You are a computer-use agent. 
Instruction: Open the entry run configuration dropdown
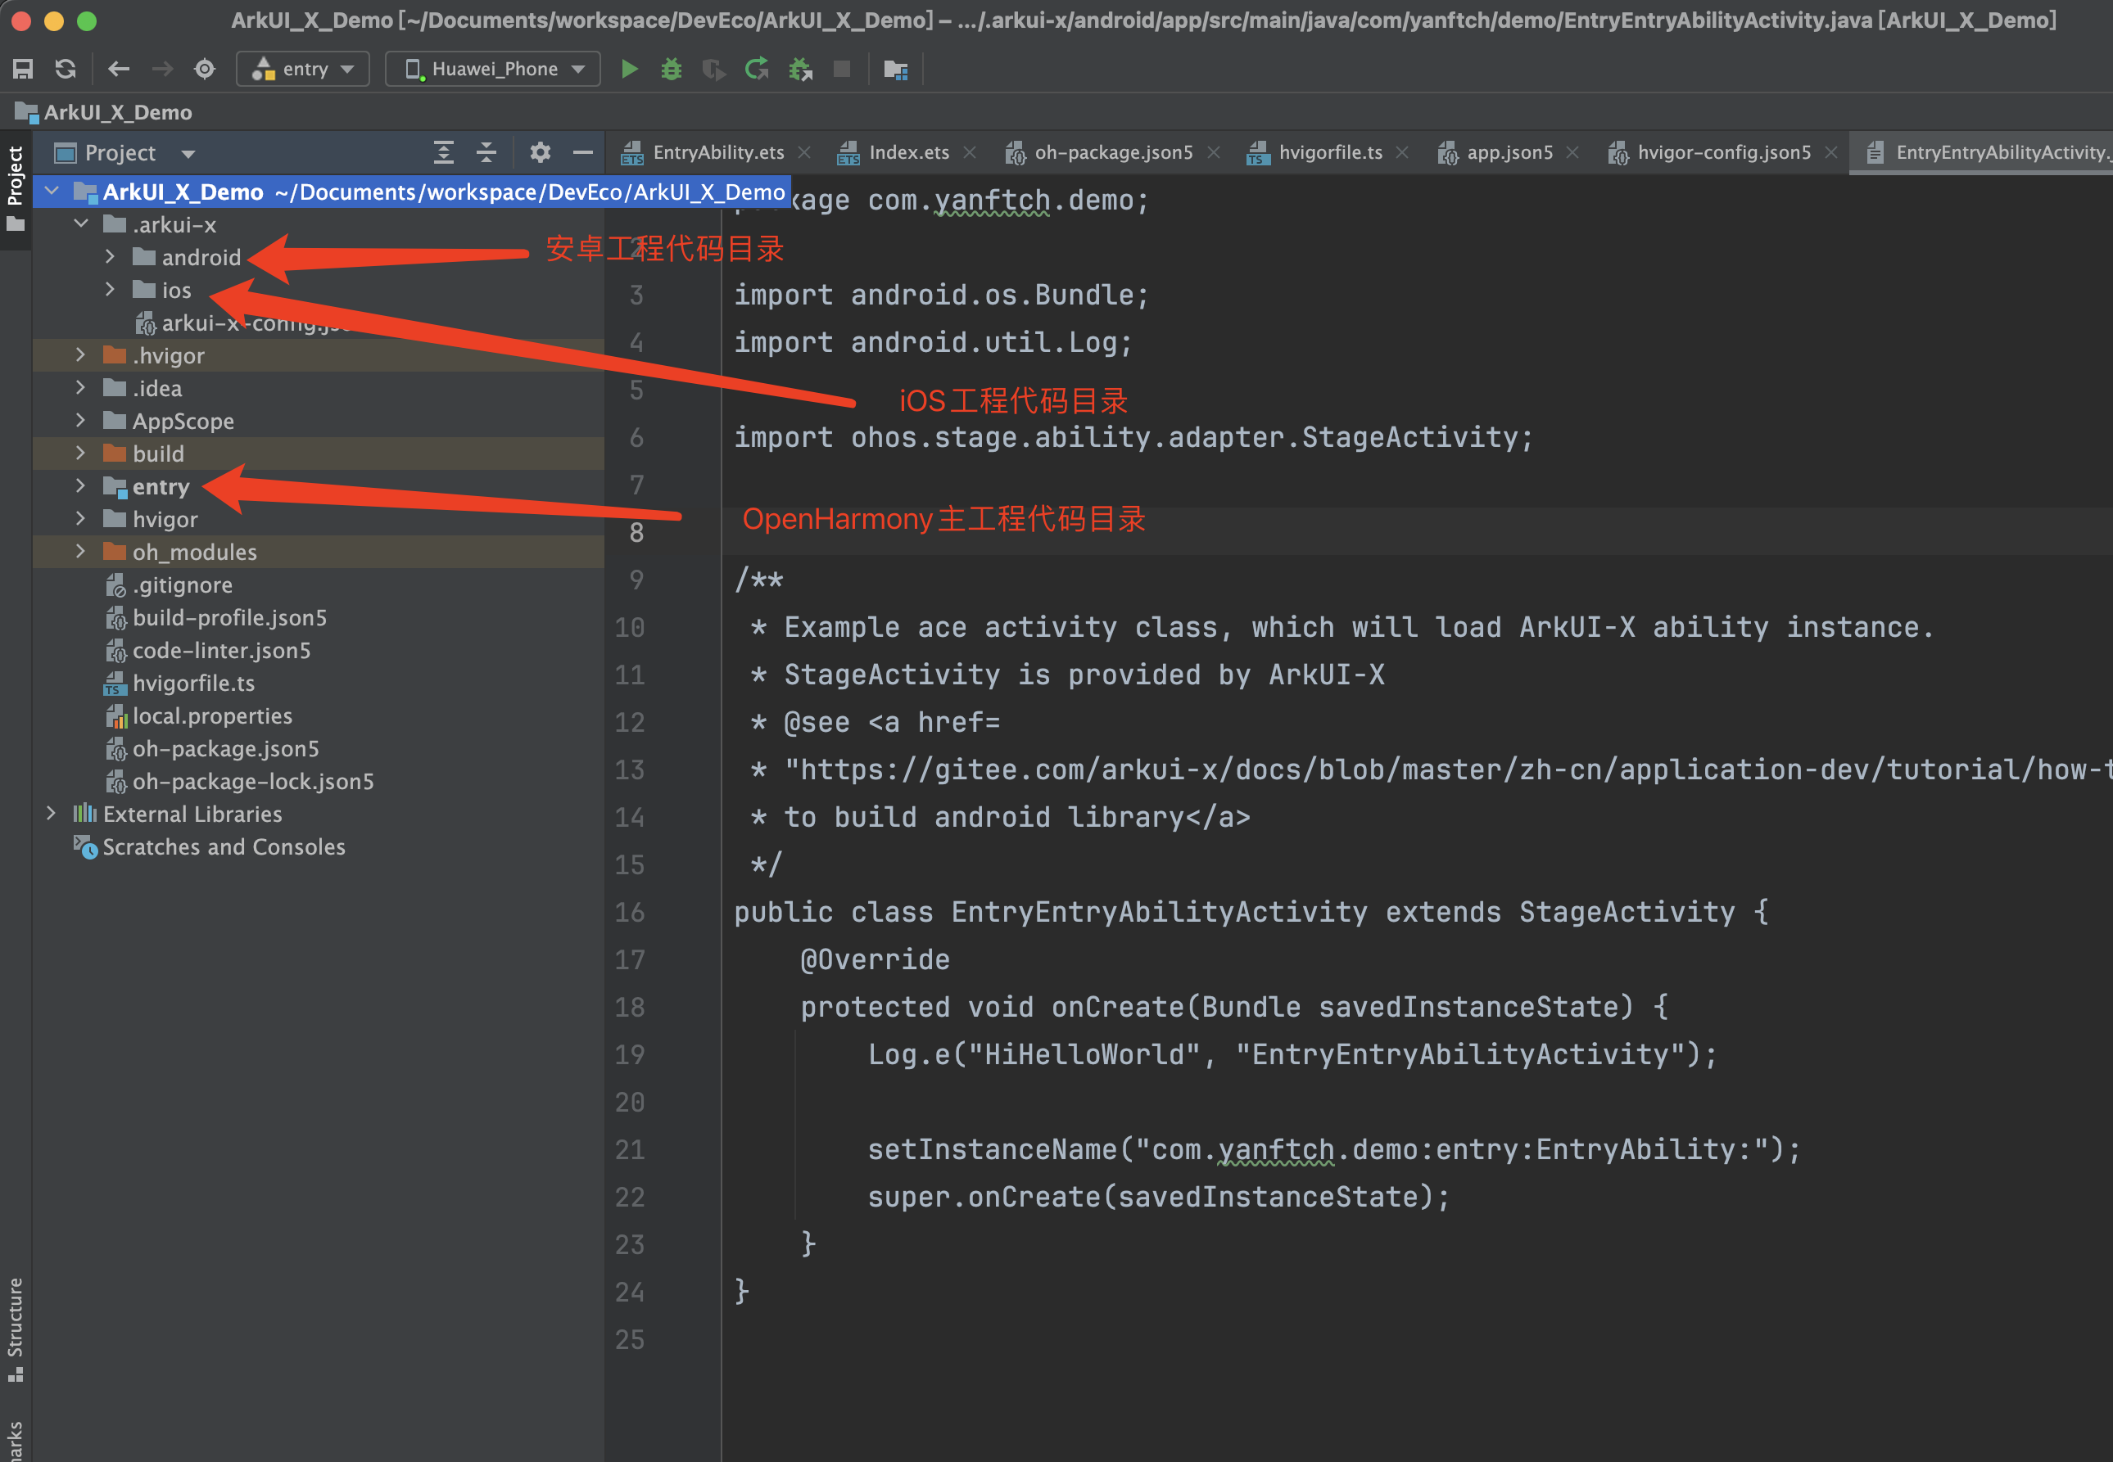pyautogui.click(x=303, y=69)
